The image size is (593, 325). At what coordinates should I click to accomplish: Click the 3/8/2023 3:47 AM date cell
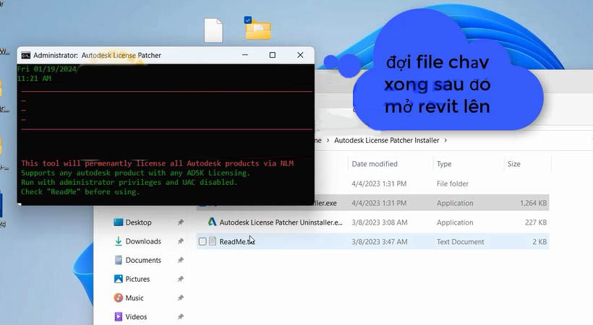[380, 242]
